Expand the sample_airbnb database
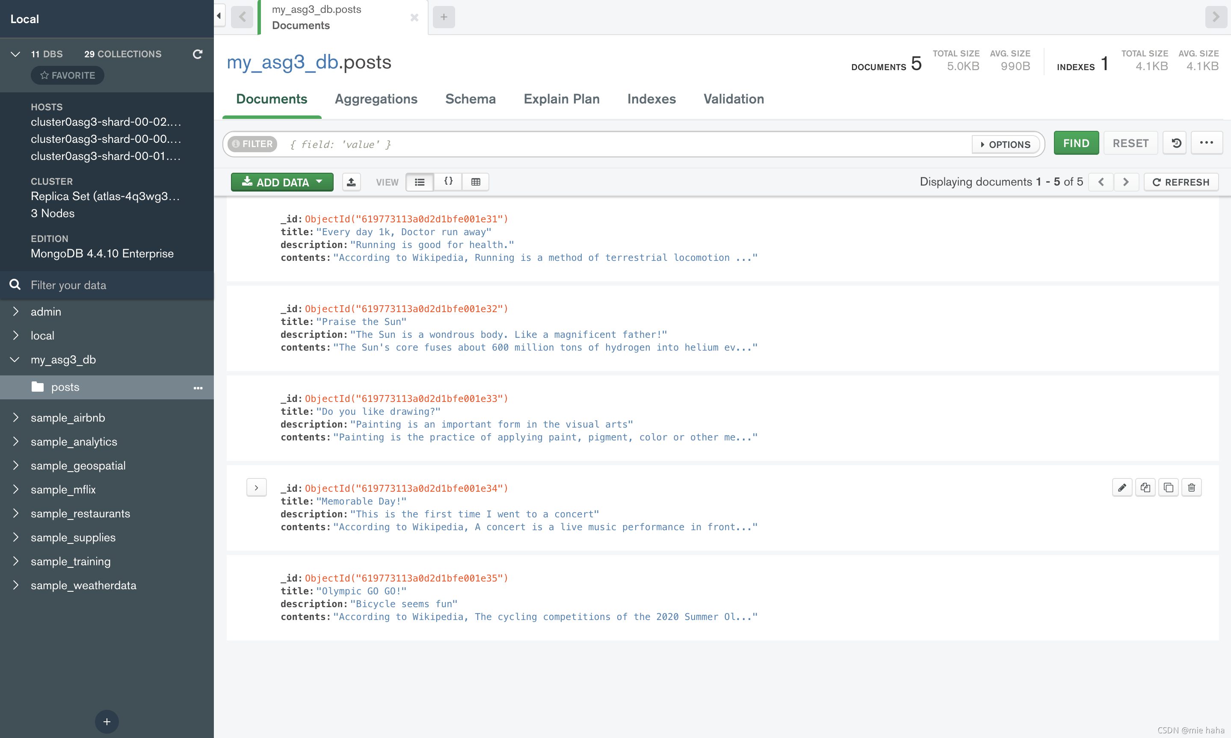Viewport: 1231px width, 738px height. click(15, 417)
